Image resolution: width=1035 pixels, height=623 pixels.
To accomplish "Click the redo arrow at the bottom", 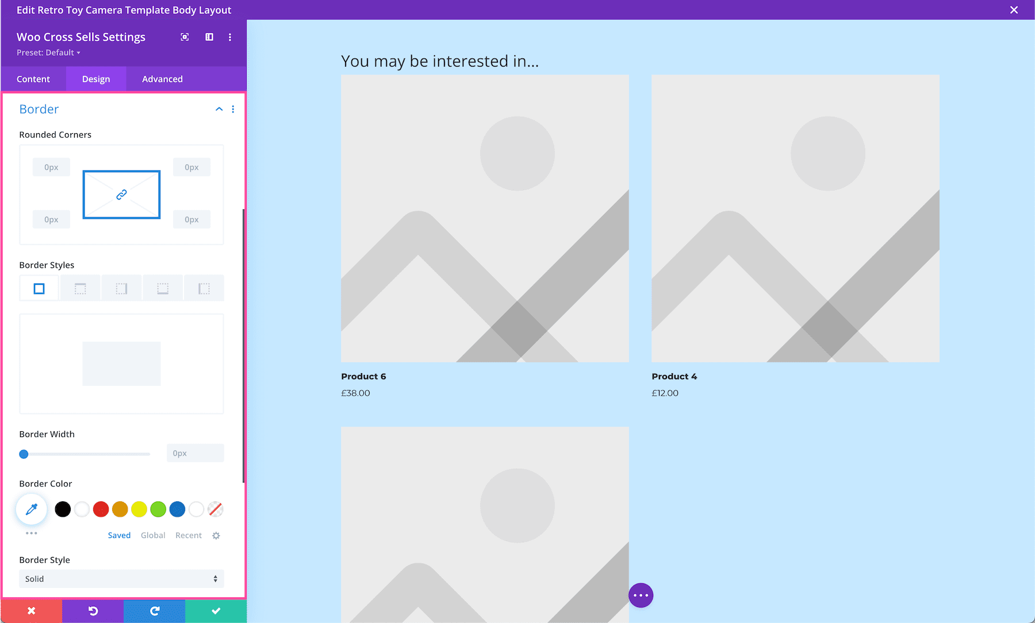I will tap(154, 610).
